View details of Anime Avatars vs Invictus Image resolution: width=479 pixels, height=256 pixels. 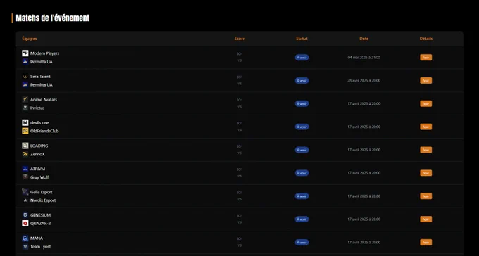426,104
